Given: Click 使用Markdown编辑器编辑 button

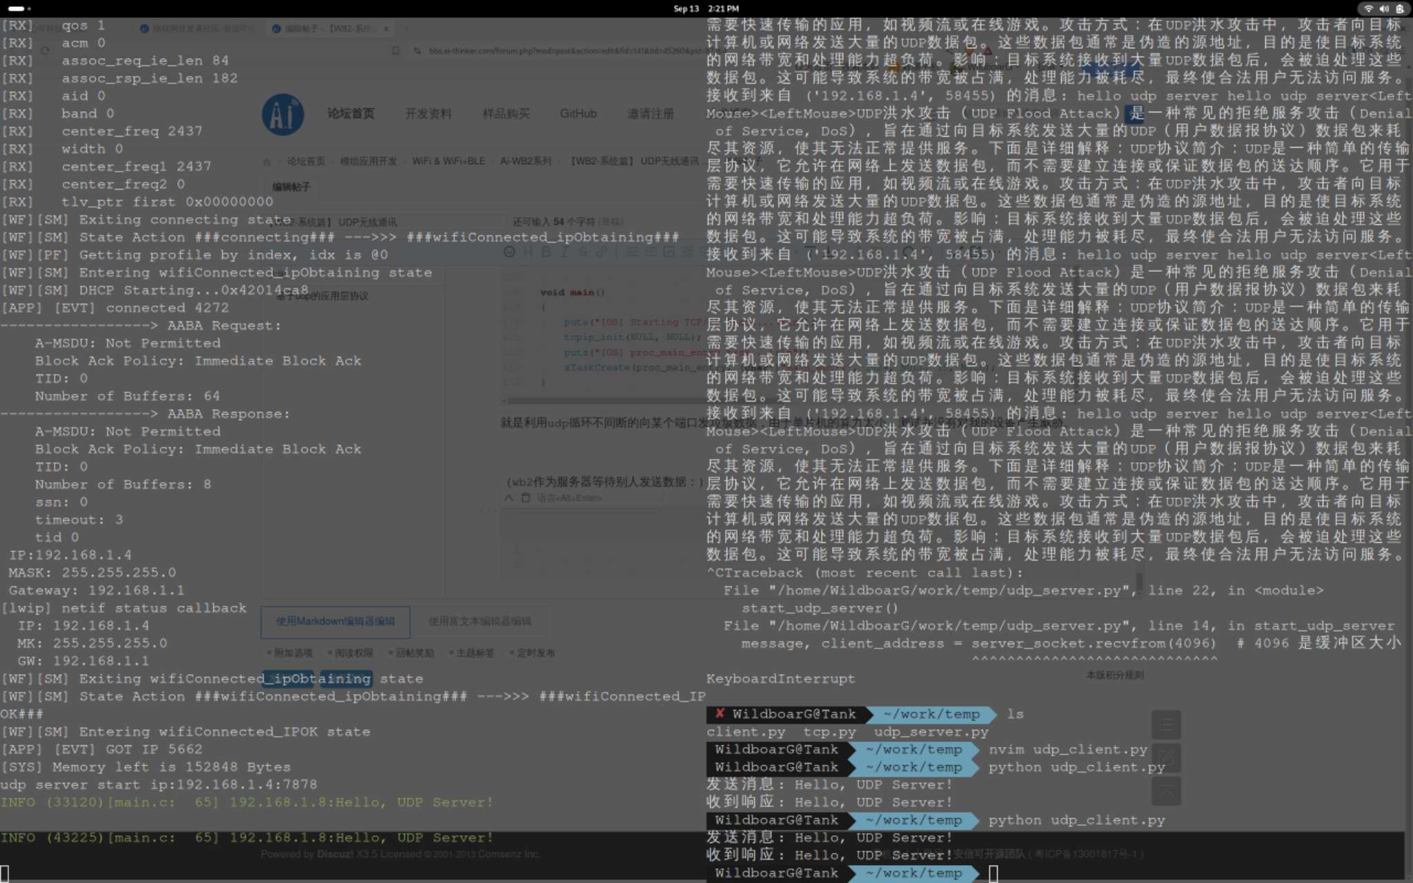Looking at the screenshot, I should 335,622.
